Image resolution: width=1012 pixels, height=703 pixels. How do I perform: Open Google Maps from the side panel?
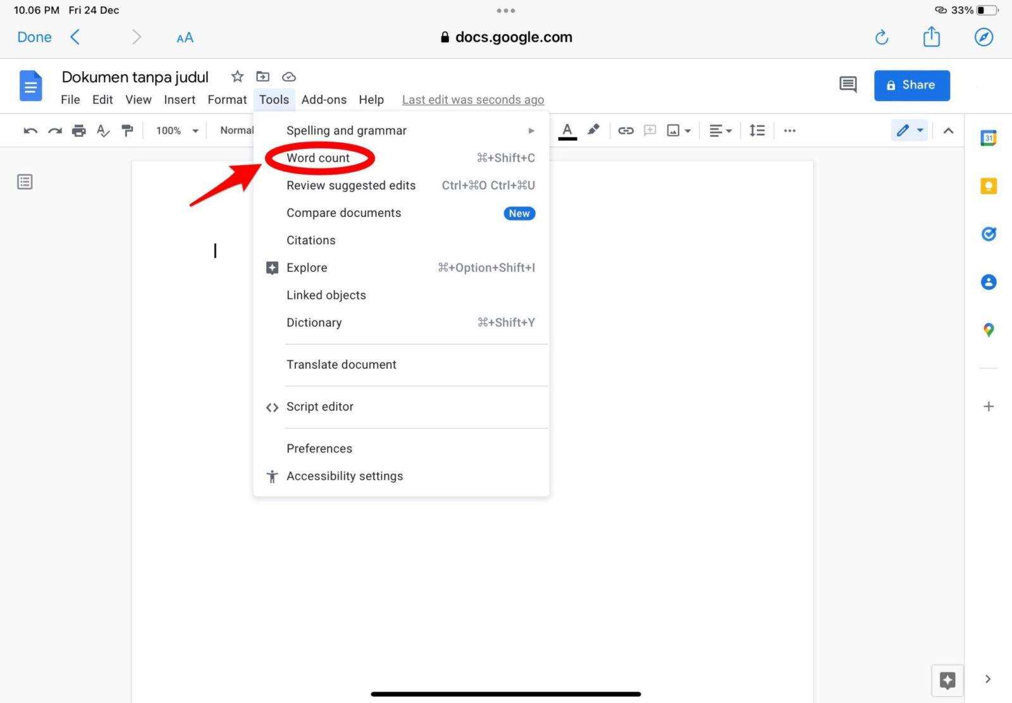pos(989,329)
